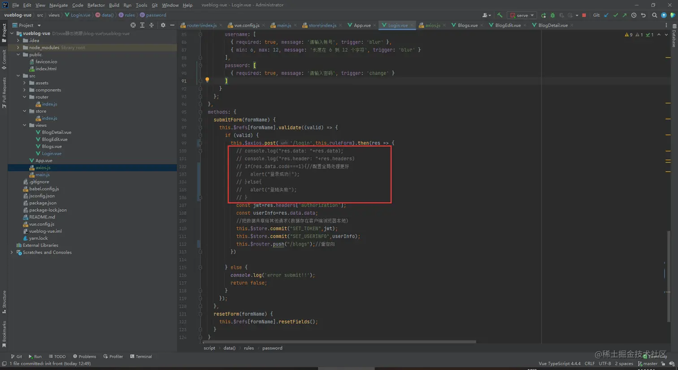Switch to the BlogEdit.vue tab
Screen dimensions: 678x370
coord(507,25)
